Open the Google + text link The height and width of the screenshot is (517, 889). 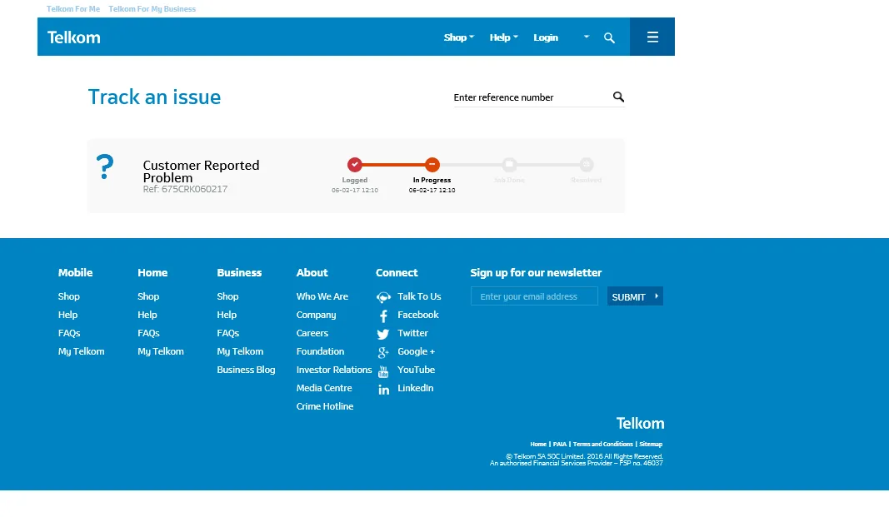[x=416, y=351]
